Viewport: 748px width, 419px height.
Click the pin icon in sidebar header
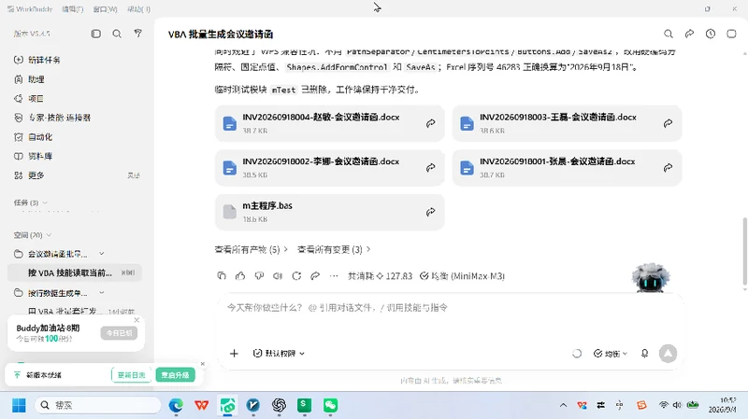point(137,34)
